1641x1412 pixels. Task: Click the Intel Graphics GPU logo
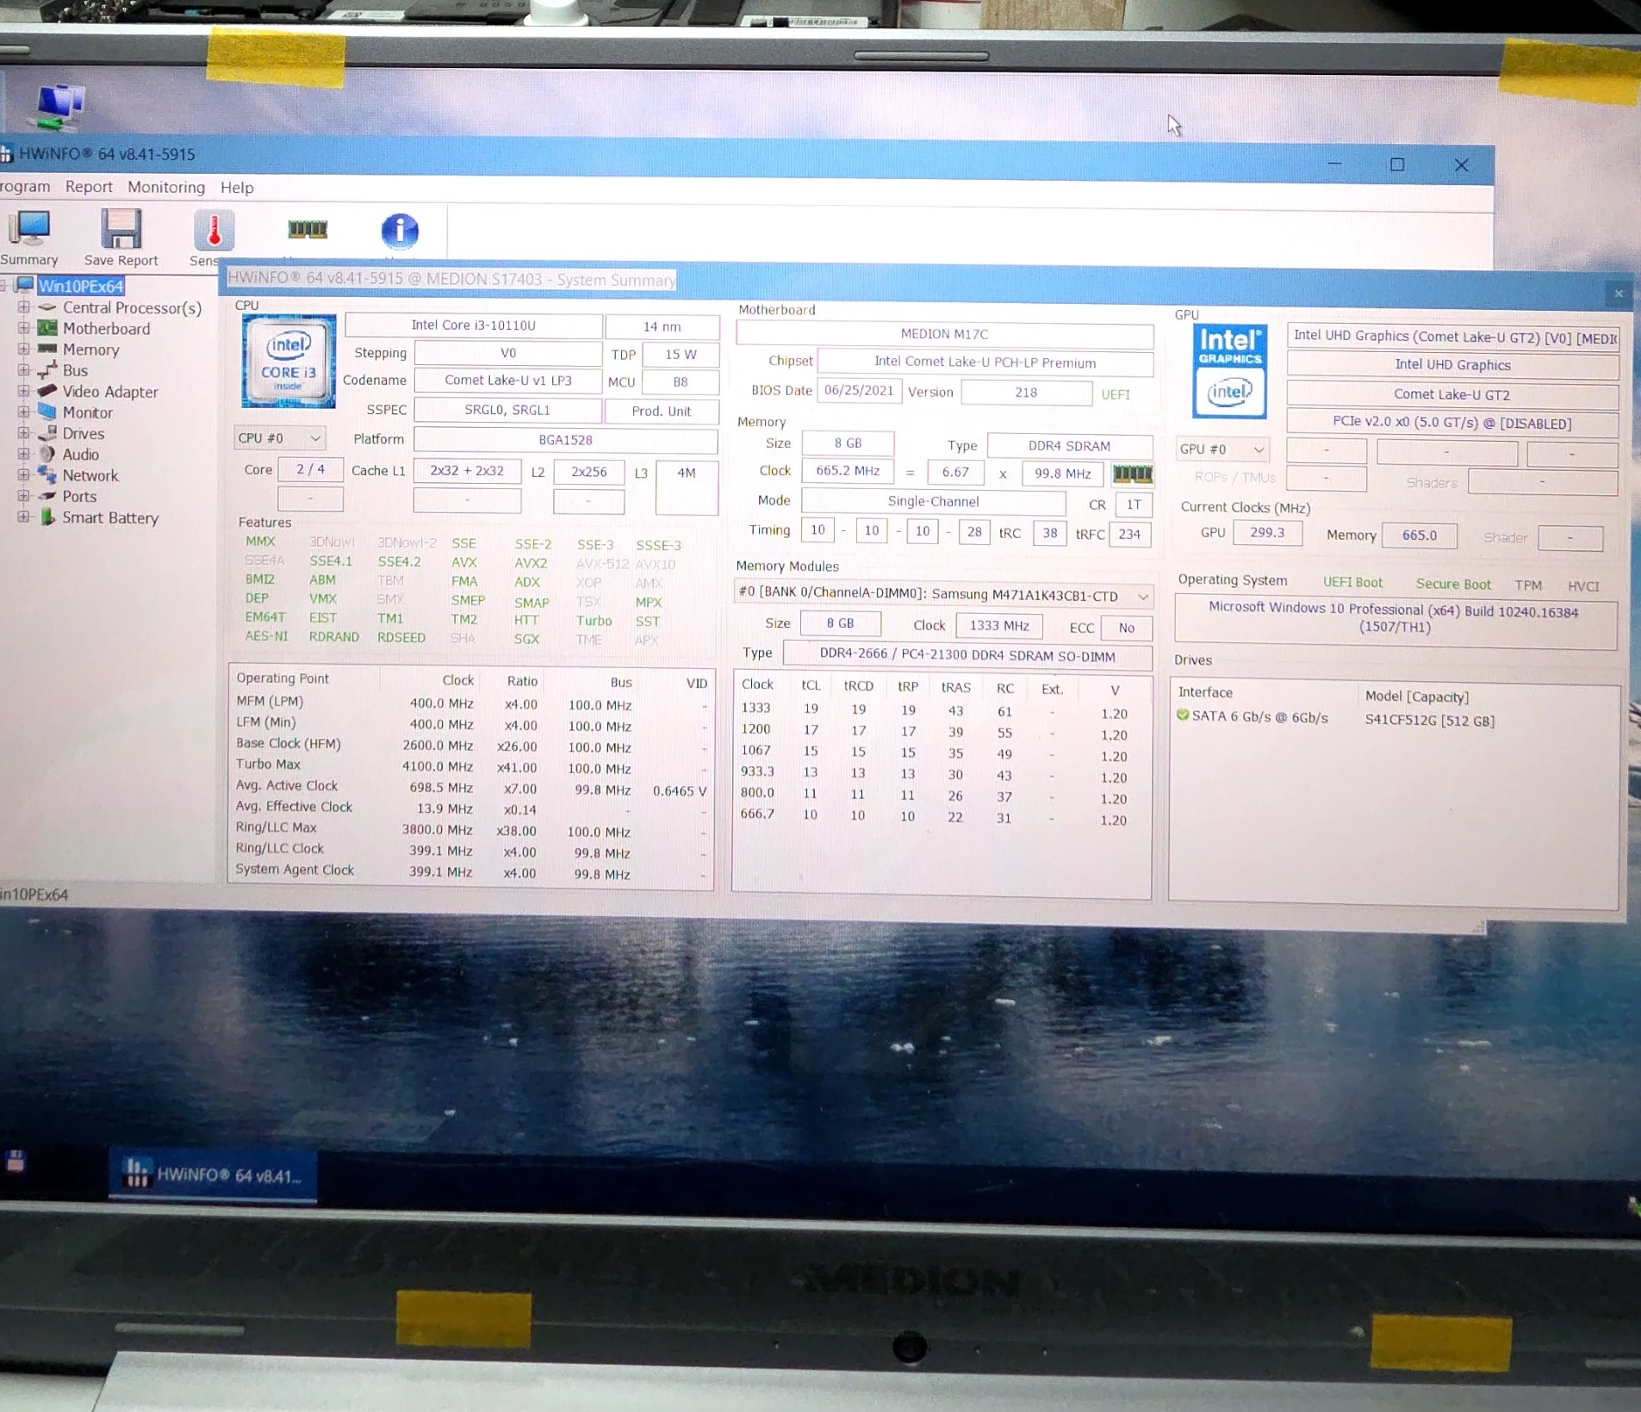1229,371
